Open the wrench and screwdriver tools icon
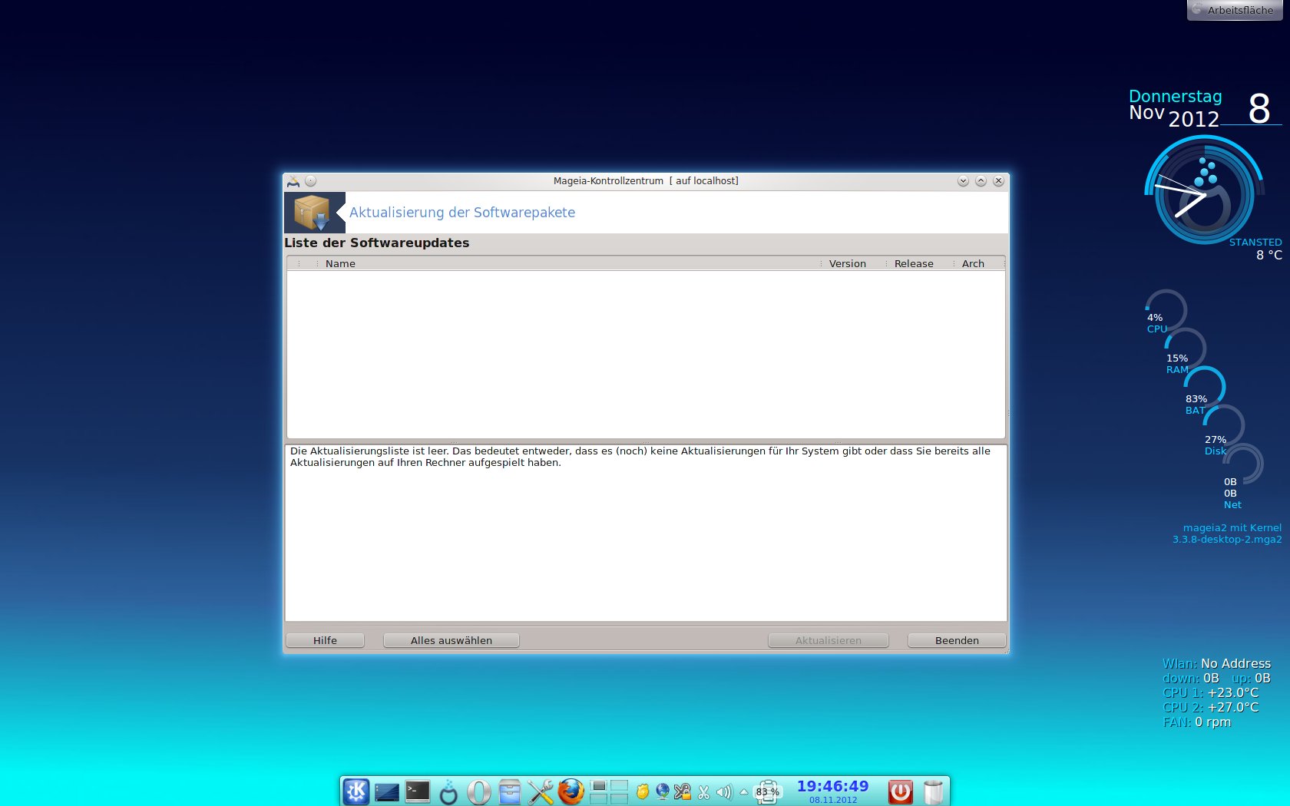Screen dimensions: 1290x806 [541, 791]
